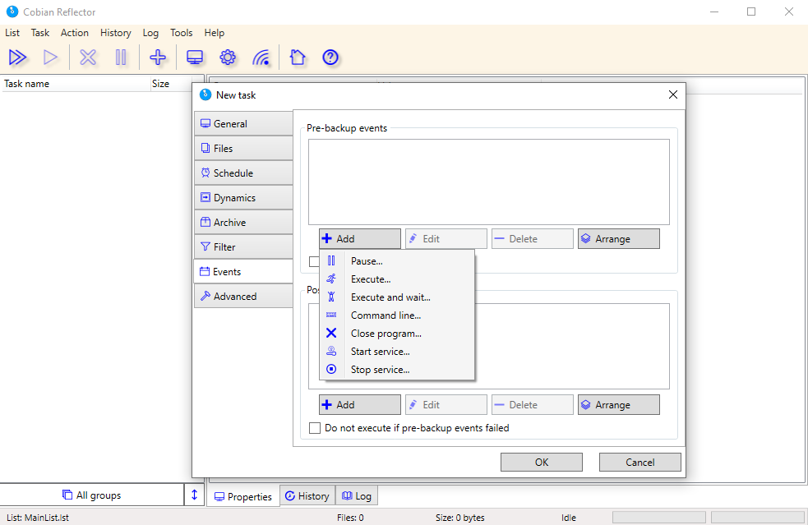Screen dimensions: 808x525
Task: Choose Pause... from the Add menu
Action: point(397,261)
